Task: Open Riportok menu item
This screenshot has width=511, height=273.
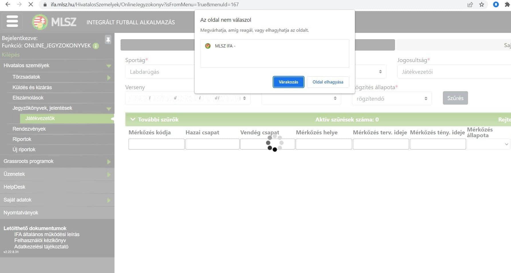Action: pos(22,139)
